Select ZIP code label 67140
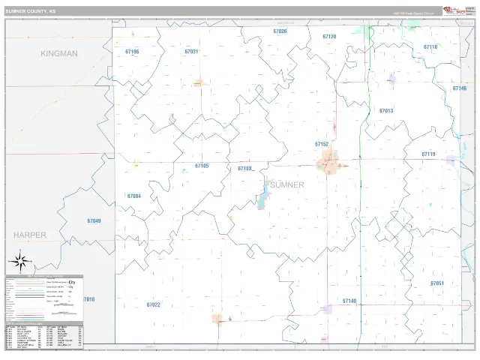480x360 pixels. (x=349, y=301)
